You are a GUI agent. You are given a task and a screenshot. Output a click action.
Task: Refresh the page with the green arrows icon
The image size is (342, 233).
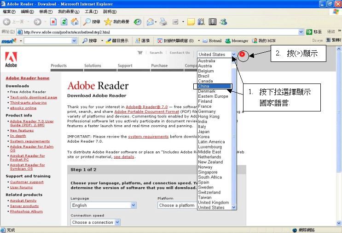(x=64, y=22)
